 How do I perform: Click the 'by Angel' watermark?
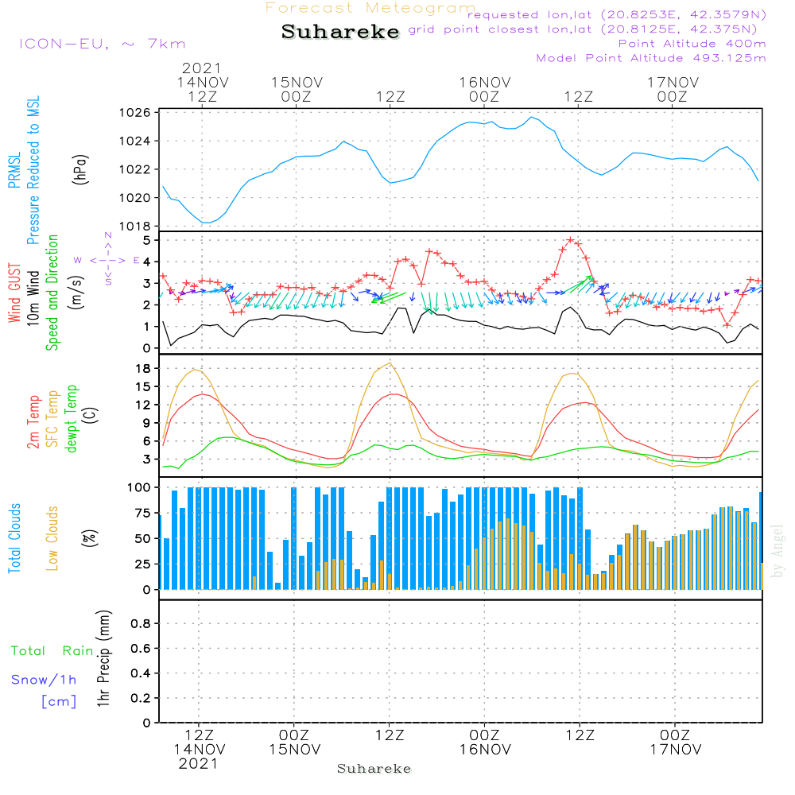coord(778,551)
